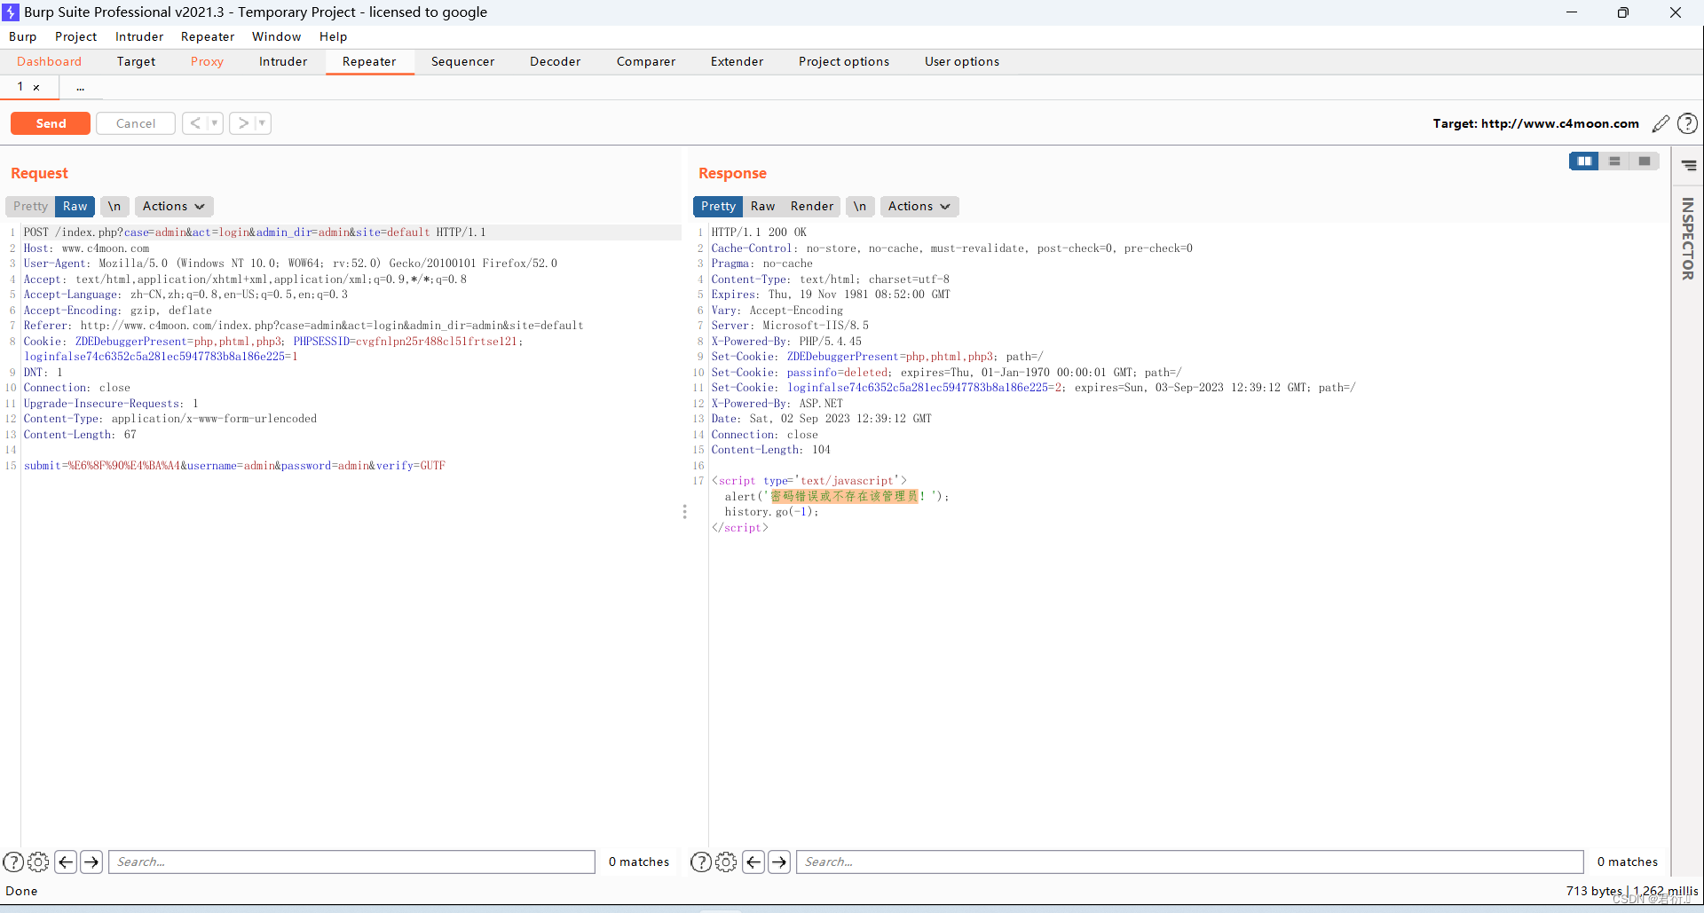Switch Request view to Pretty

(x=30, y=207)
